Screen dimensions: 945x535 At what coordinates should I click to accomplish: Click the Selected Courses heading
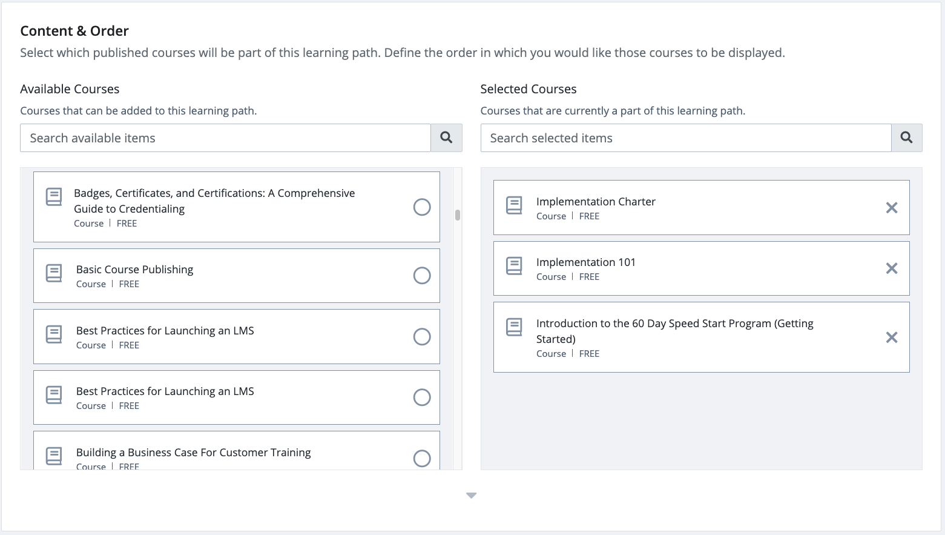pyautogui.click(x=528, y=89)
